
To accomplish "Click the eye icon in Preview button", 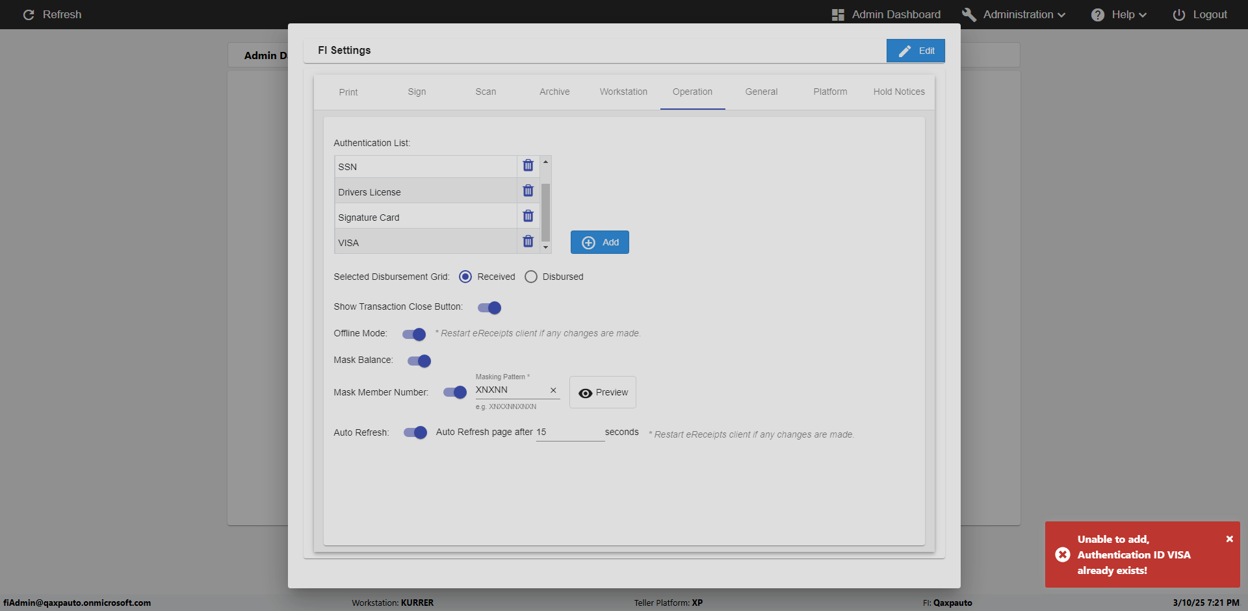I will [x=585, y=393].
